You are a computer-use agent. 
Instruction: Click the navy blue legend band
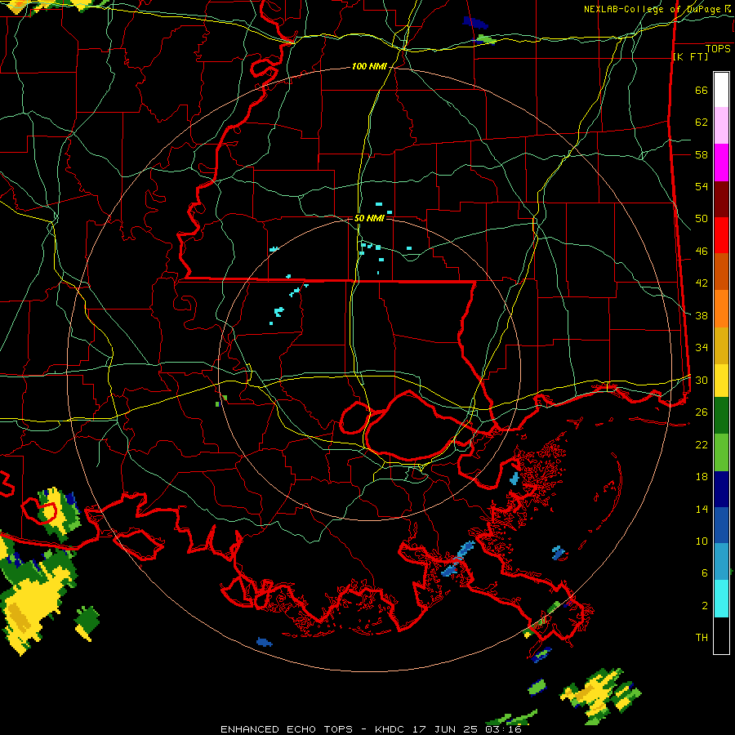click(x=721, y=489)
